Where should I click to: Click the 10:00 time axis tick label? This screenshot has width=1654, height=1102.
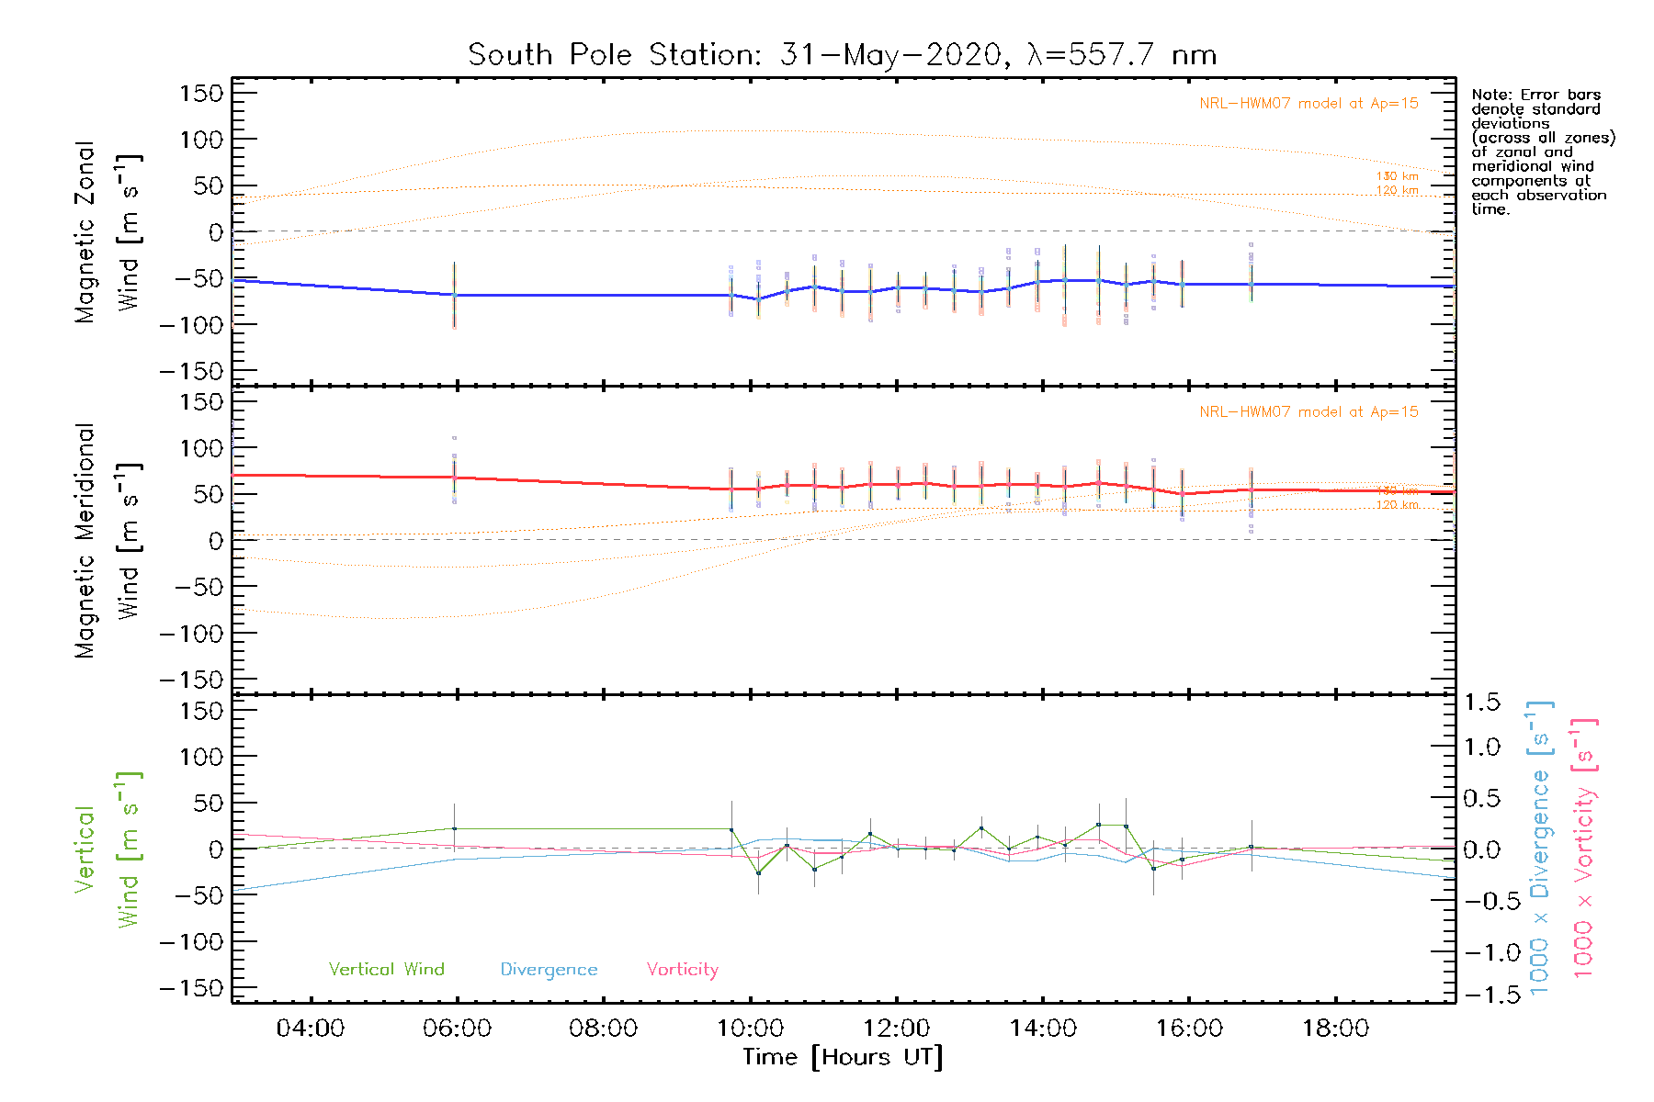pos(750,1029)
